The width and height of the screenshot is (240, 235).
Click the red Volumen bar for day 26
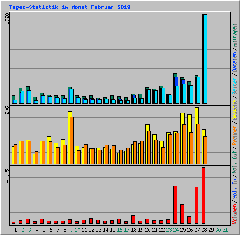189,220
